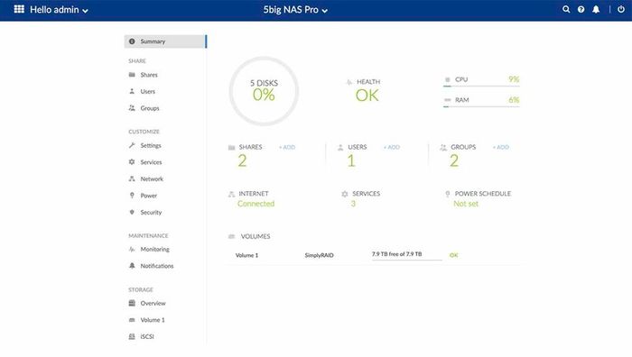This screenshot has width=632, height=357.
Task: Click the Volume 1 disk icon in sidebar
Action: pos(132,320)
